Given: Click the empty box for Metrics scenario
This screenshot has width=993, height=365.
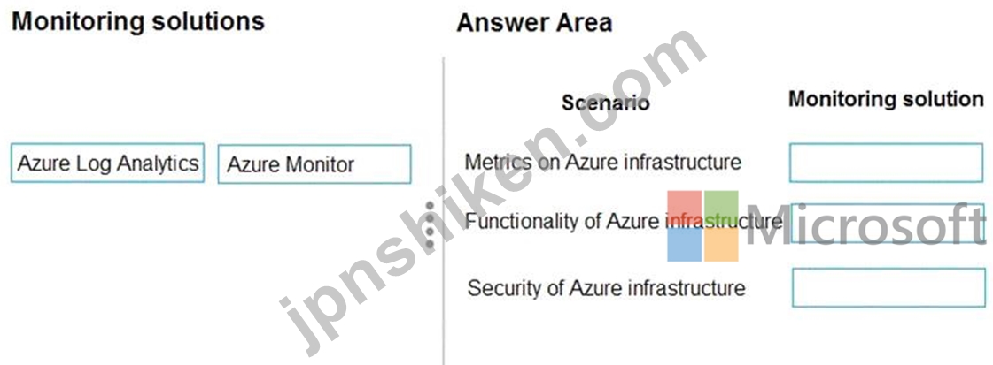Looking at the screenshot, I should point(886,163).
